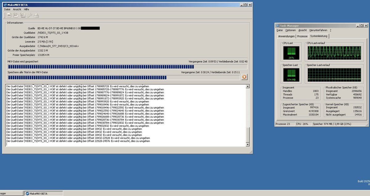Click the Task-Manager title bar icon
Image resolution: width=370 pixels, height=196 pixels.
pos(278,26)
